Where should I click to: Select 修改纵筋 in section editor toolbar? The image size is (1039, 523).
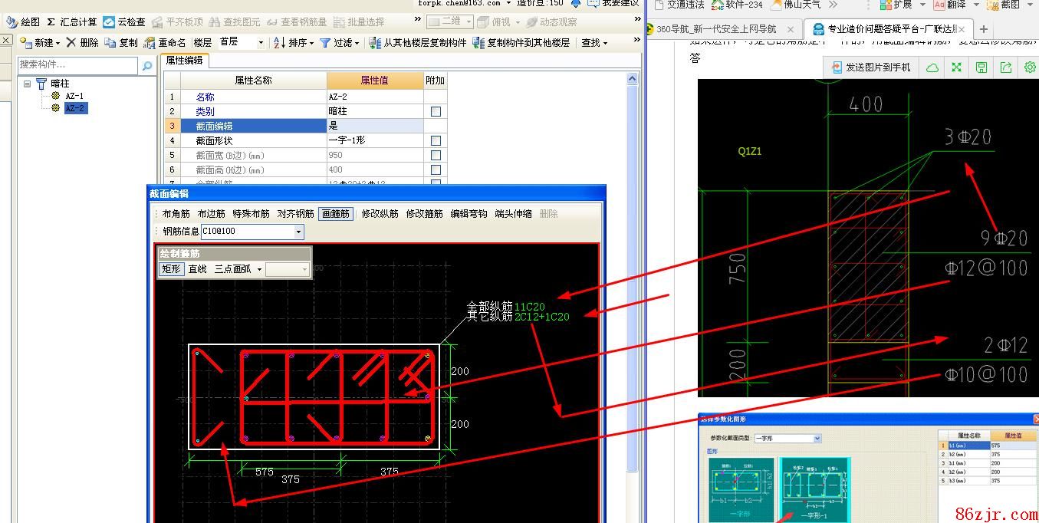click(380, 214)
